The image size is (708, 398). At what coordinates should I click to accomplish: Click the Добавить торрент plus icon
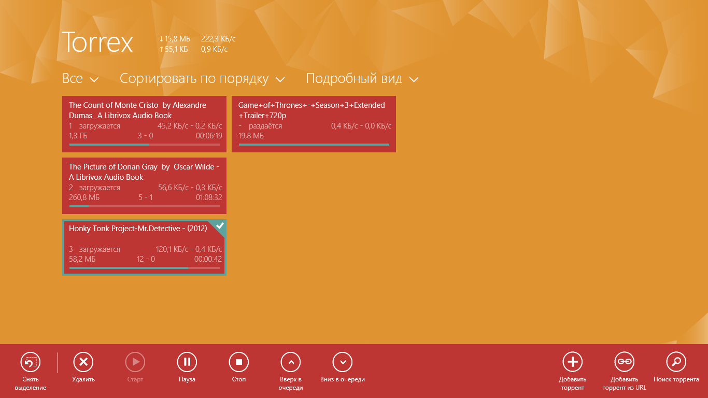(572, 362)
